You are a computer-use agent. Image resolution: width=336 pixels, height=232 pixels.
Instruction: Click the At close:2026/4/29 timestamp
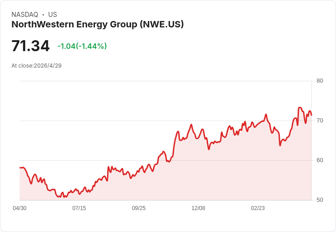click(37, 66)
